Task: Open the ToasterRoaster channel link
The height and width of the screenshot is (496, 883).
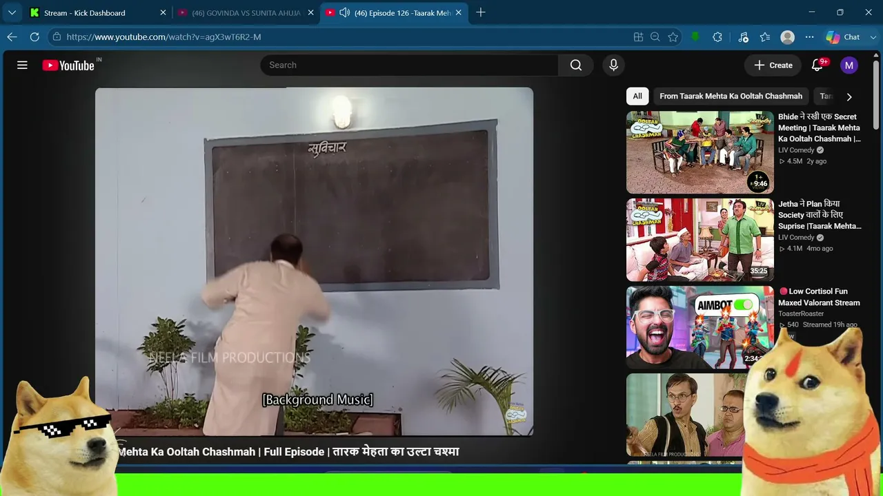Action: (x=801, y=313)
